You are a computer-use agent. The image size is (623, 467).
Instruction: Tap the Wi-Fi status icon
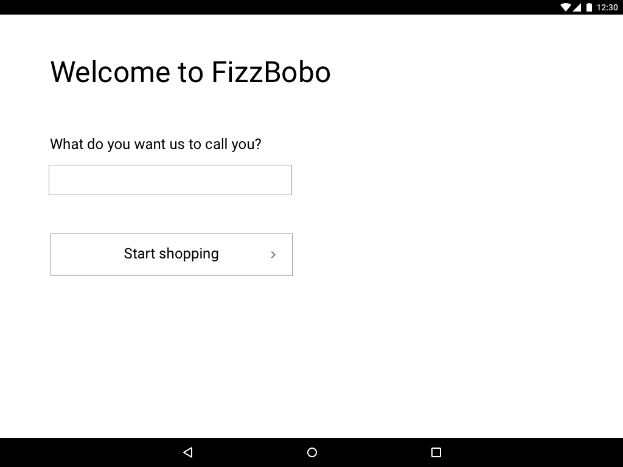tap(565, 7)
